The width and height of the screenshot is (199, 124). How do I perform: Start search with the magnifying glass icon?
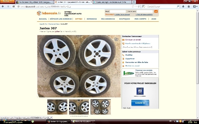(178, 6)
